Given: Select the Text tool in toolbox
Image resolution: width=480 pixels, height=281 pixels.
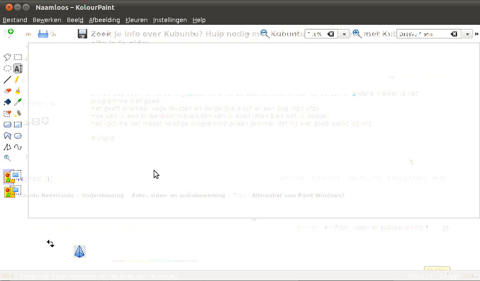Looking at the screenshot, I should [x=18, y=68].
